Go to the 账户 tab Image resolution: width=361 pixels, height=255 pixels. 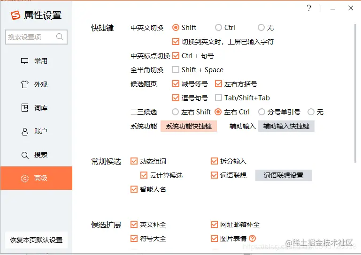tap(36, 132)
